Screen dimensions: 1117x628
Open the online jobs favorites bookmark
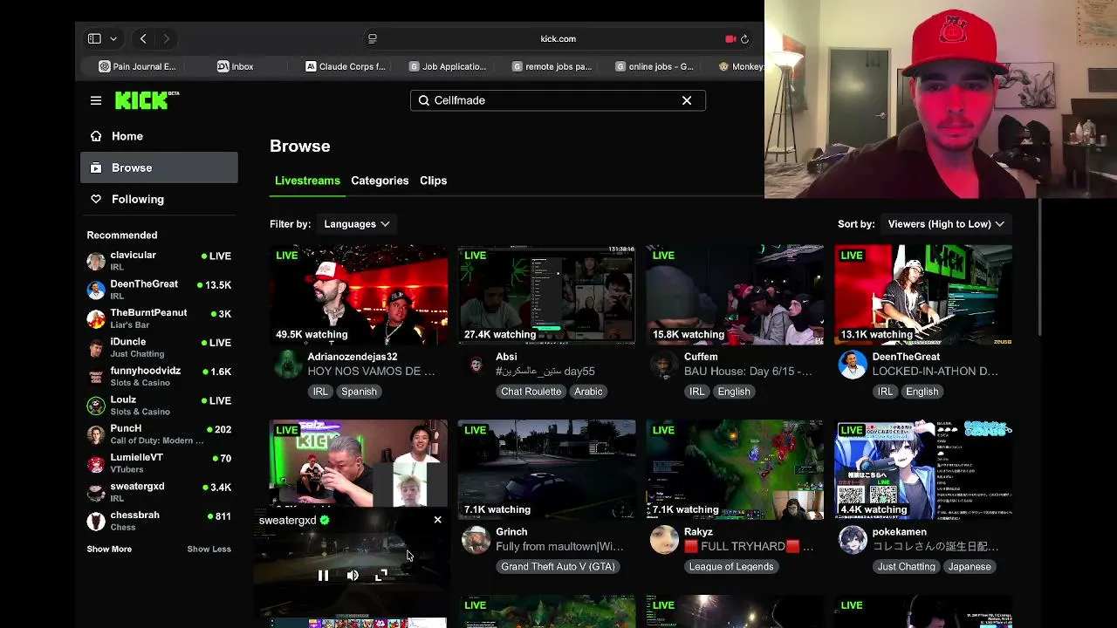coord(654,66)
